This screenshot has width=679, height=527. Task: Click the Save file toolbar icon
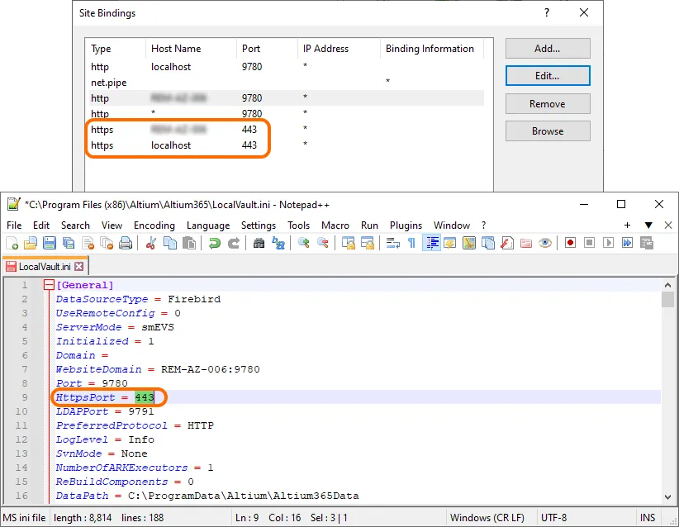coord(50,243)
